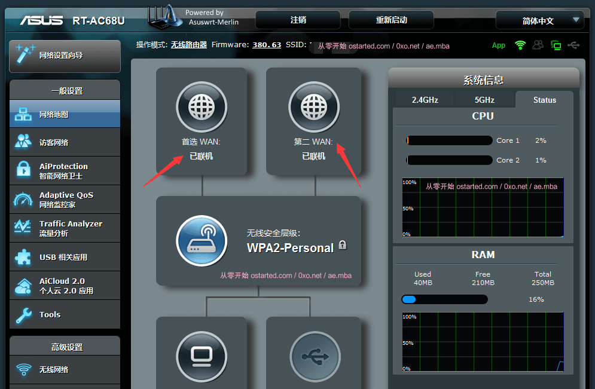Switch to the Status tab
This screenshot has height=389, width=595.
point(545,100)
